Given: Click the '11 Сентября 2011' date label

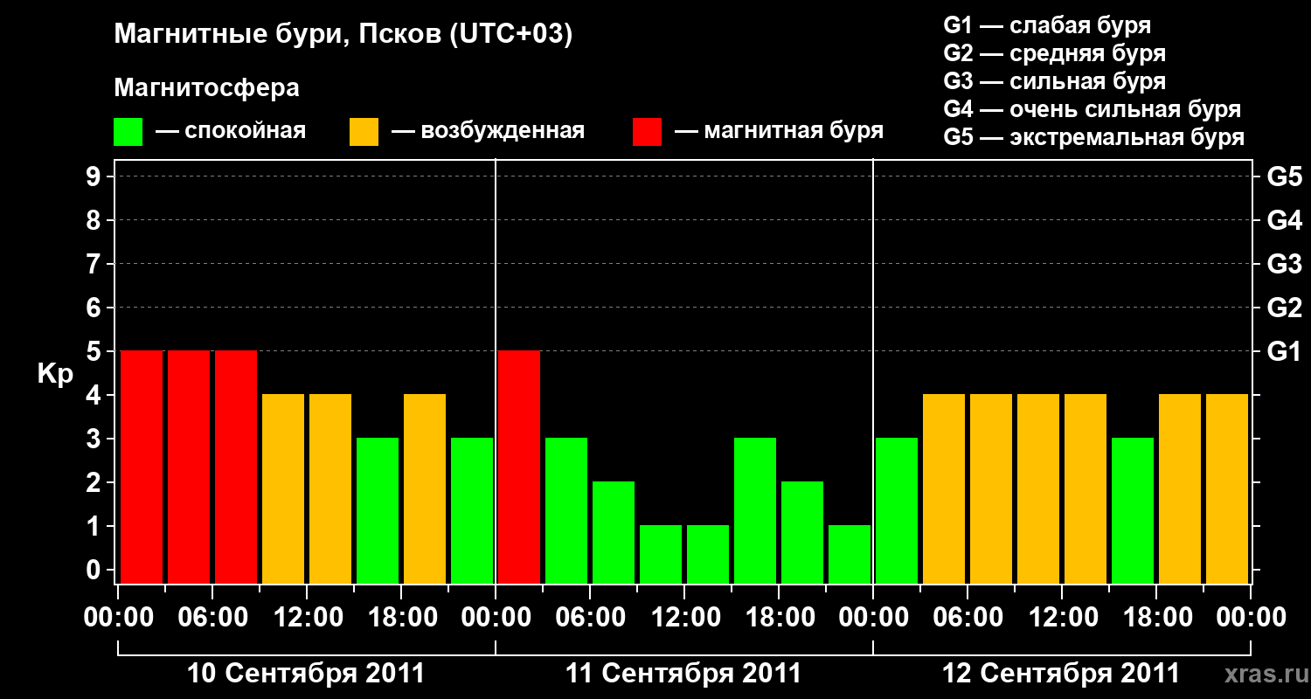Looking at the screenshot, I should pyautogui.click(x=683, y=674).
